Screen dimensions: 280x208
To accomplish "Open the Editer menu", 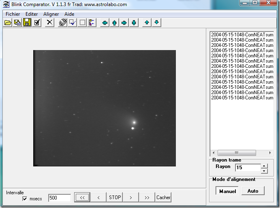I will pos(32,14).
